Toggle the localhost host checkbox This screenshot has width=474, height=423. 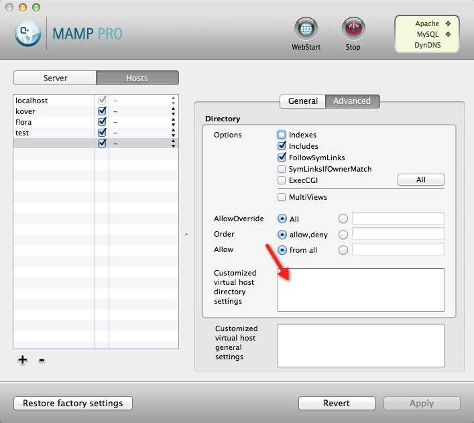point(102,100)
